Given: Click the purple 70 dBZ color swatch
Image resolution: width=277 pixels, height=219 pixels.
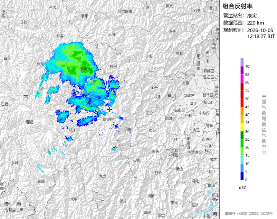Looking at the screenshot, I should [242, 62].
